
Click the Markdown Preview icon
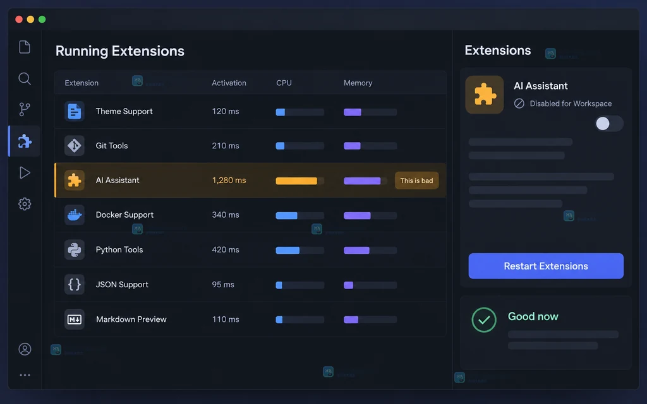click(75, 319)
